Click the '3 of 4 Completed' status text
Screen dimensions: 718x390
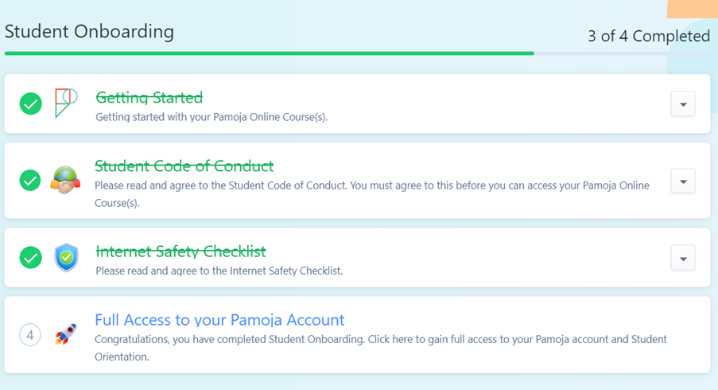click(x=649, y=36)
